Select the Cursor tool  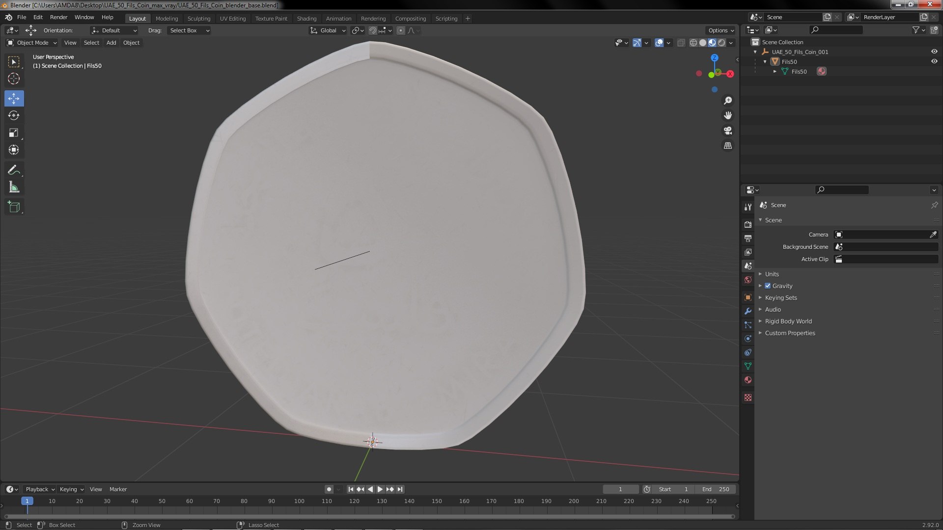tap(14, 79)
